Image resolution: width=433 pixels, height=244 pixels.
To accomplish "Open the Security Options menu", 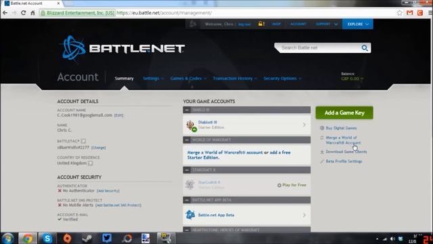I will (x=282, y=79).
